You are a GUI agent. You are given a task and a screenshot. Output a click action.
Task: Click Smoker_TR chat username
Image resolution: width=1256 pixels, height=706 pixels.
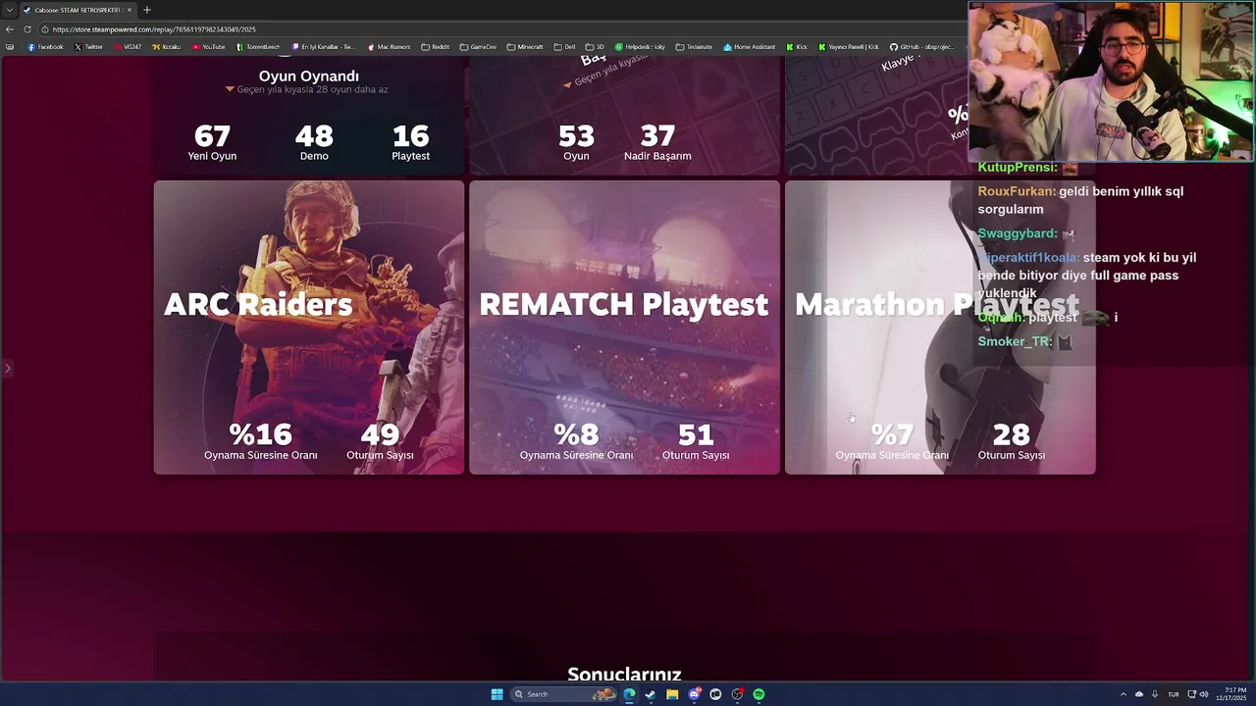[1015, 341]
